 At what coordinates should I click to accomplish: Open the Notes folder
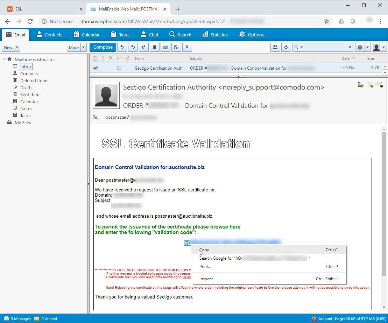click(x=26, y=108)
